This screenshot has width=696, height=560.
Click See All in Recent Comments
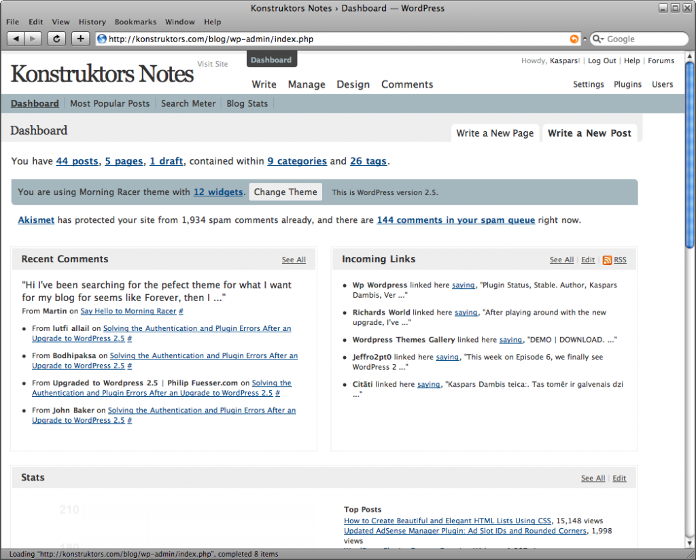pos(294,260)
